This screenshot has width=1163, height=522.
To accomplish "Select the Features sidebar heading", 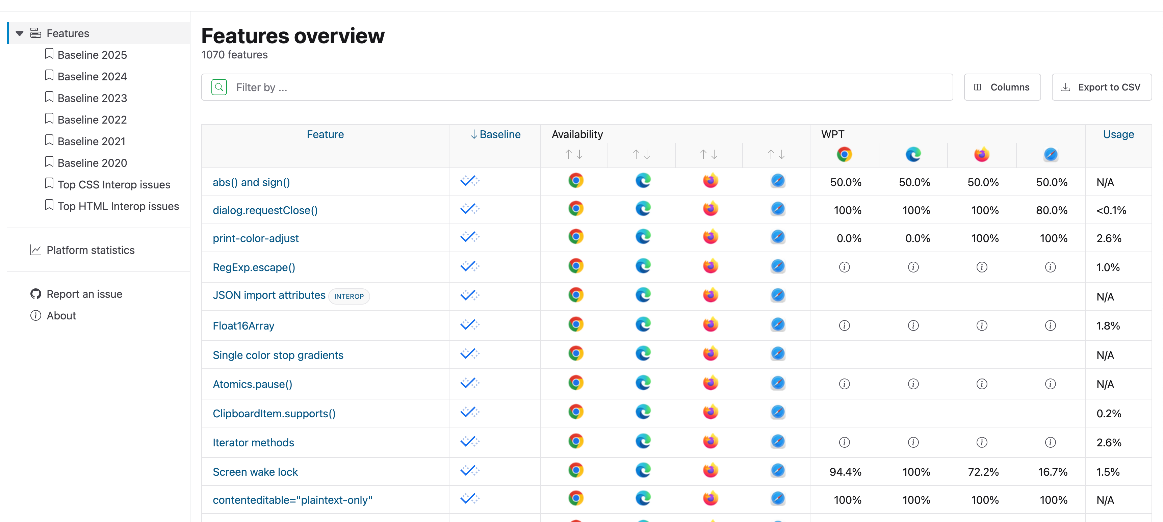I will (68, 33).
